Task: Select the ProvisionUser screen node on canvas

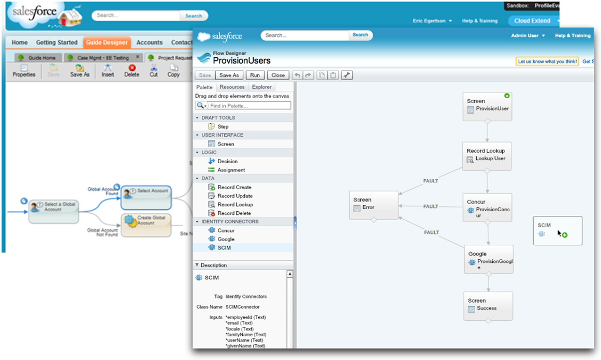Action: (x=487, y=106)
